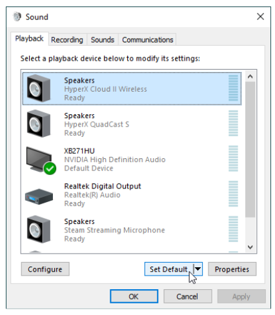
Task: Switch to the Recording tab
Action: coord(67,40)
